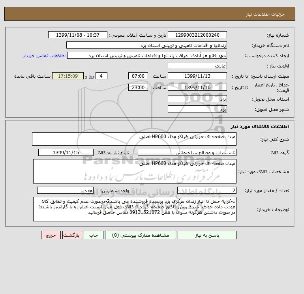Click the توضیحات خریدار text area
The width and height of the screenshot is (304, 294).
(x=135, y=209)
